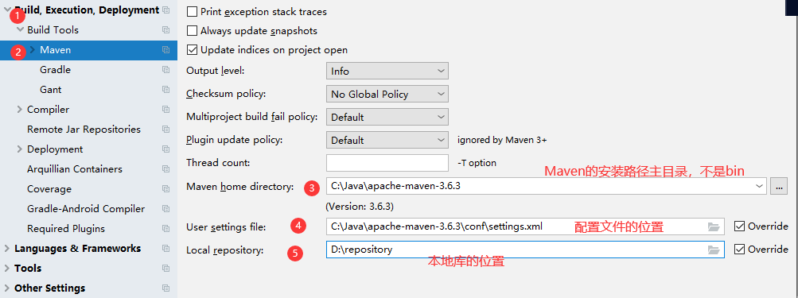Open the Plugin update policy dropdown

click(x=387, y=140)
